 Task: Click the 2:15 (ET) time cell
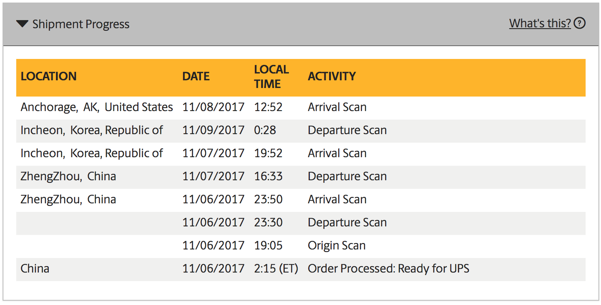point(276,269)
